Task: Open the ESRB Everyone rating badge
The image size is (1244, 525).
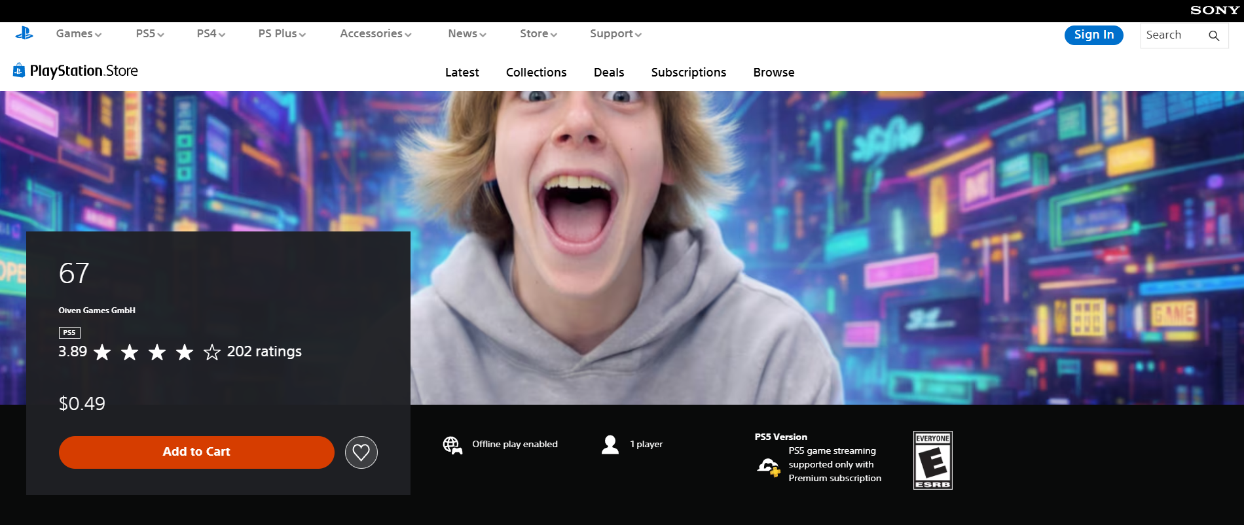Action: 933,460
